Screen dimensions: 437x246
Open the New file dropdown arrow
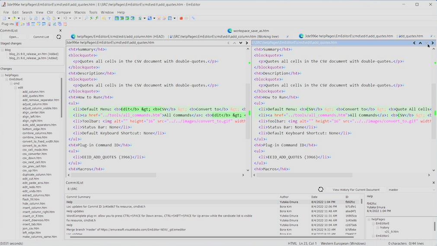pyautogui.click(x=9, y=18)
